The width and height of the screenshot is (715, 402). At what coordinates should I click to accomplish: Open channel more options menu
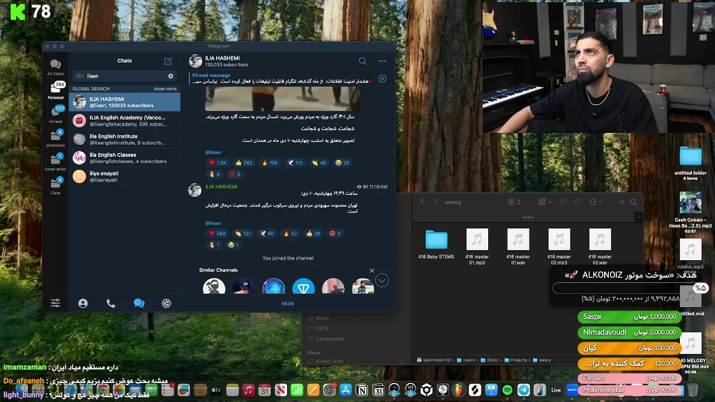(382, 61)
